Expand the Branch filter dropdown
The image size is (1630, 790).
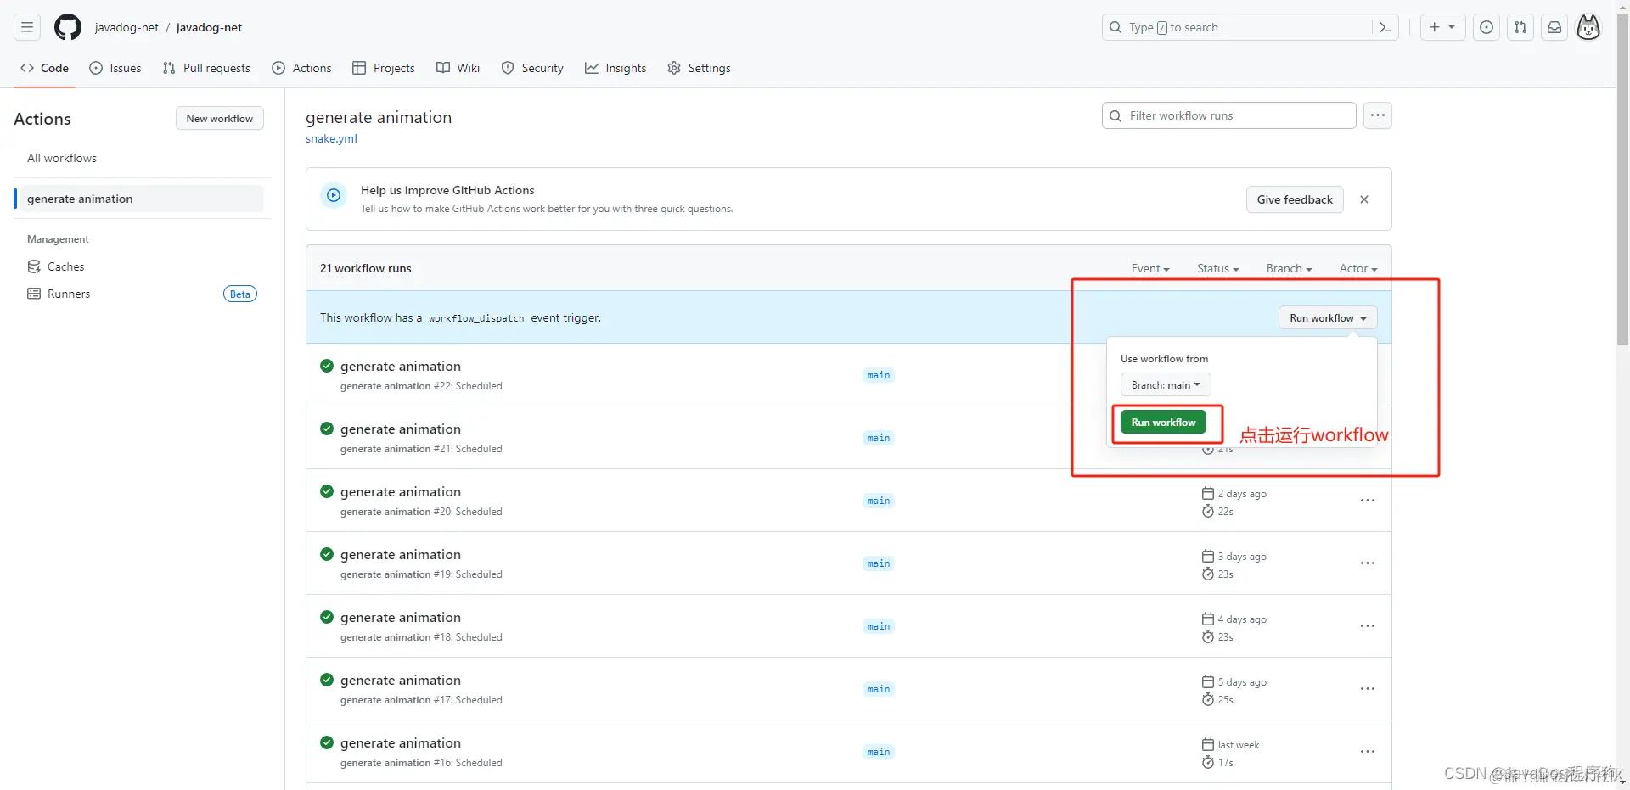pyautogui.click(x=1289, y=268)
